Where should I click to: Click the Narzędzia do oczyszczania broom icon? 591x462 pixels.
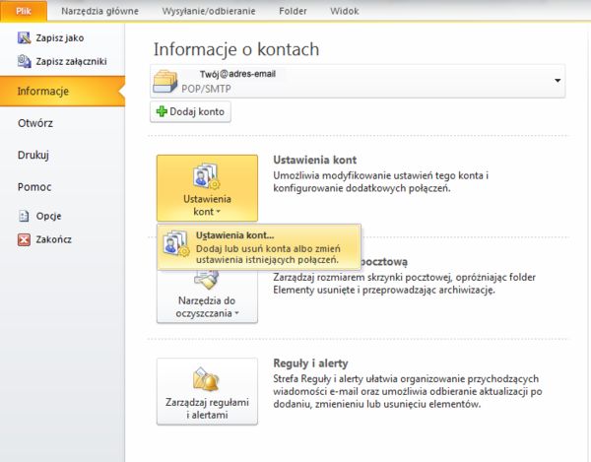click(206, 281)
